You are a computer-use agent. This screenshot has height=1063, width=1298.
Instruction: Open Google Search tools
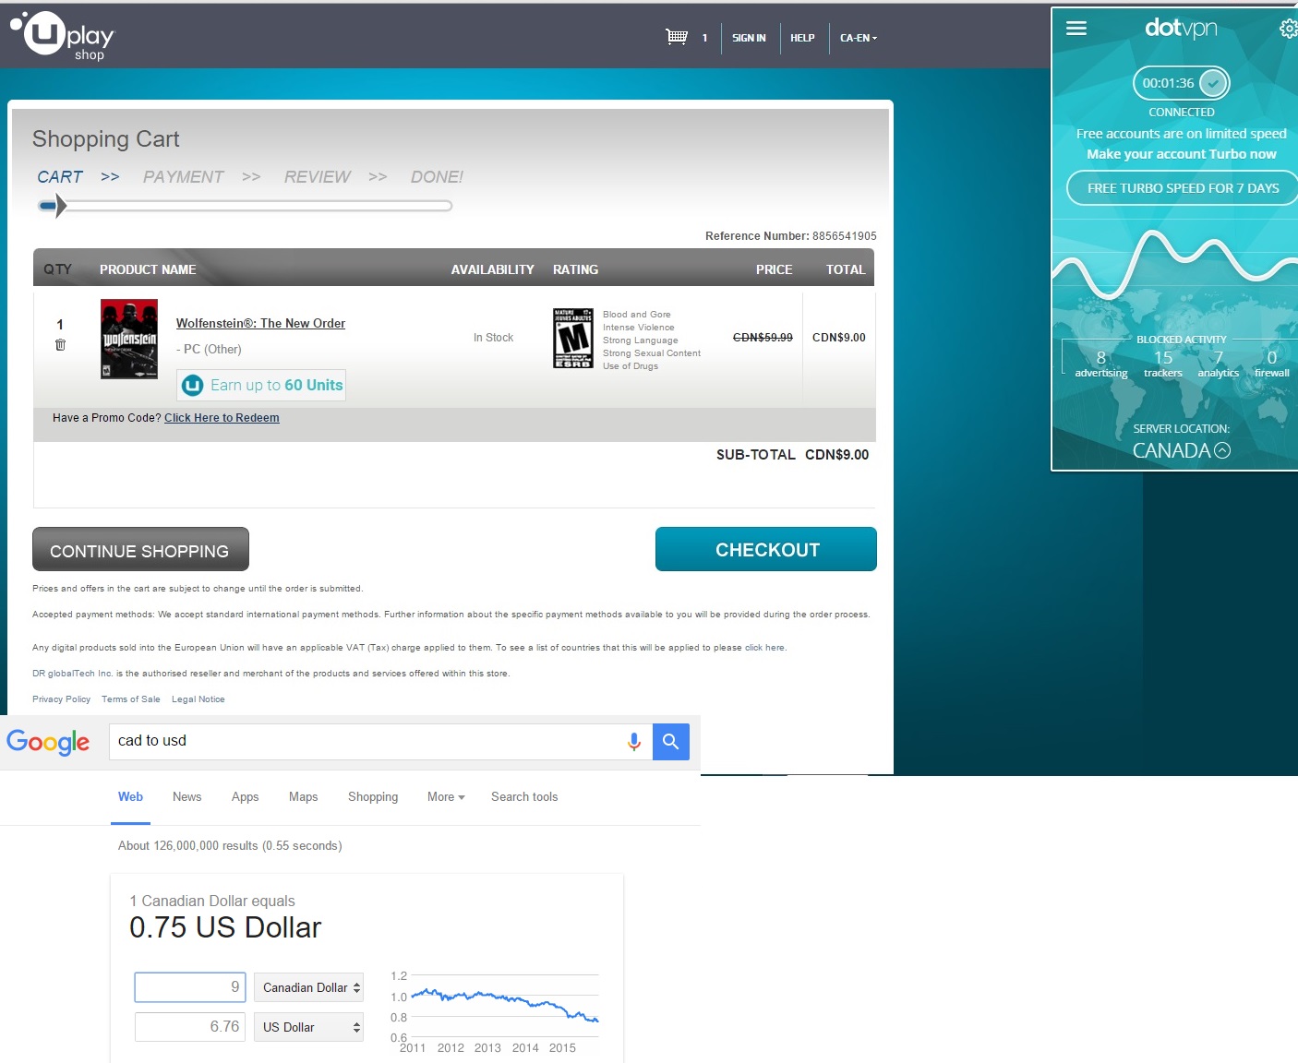(x=524, y=796)
